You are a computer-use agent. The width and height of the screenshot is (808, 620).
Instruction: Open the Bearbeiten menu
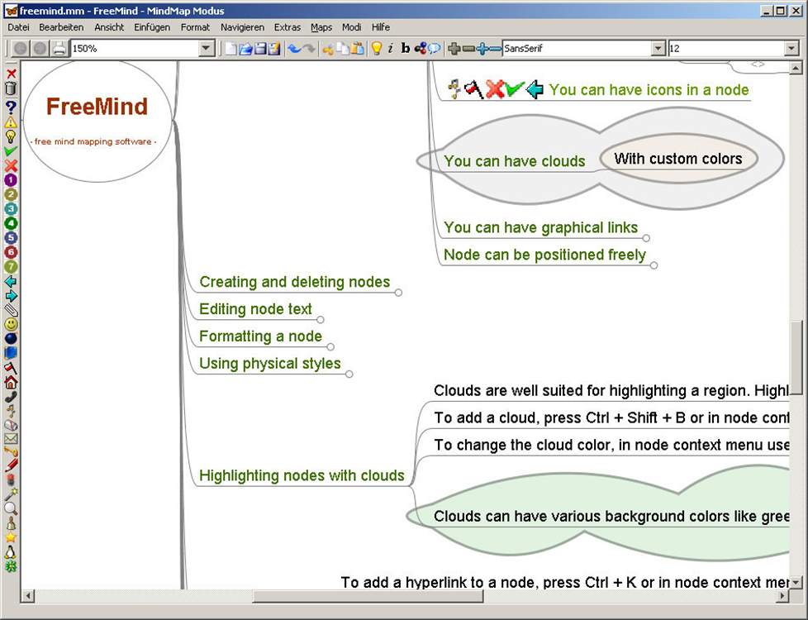pyautogui.click(x=61, y=27)
